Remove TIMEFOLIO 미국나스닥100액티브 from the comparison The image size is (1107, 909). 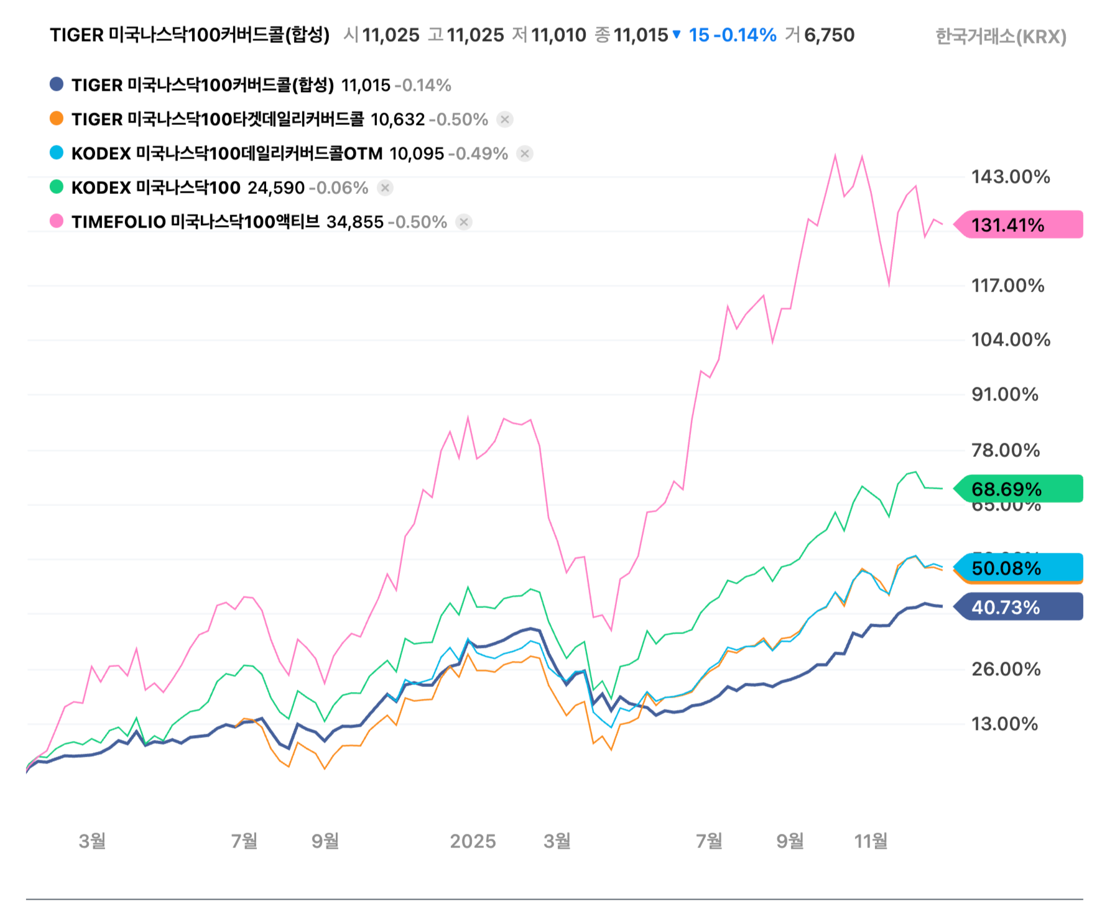[x=464, y=222]
